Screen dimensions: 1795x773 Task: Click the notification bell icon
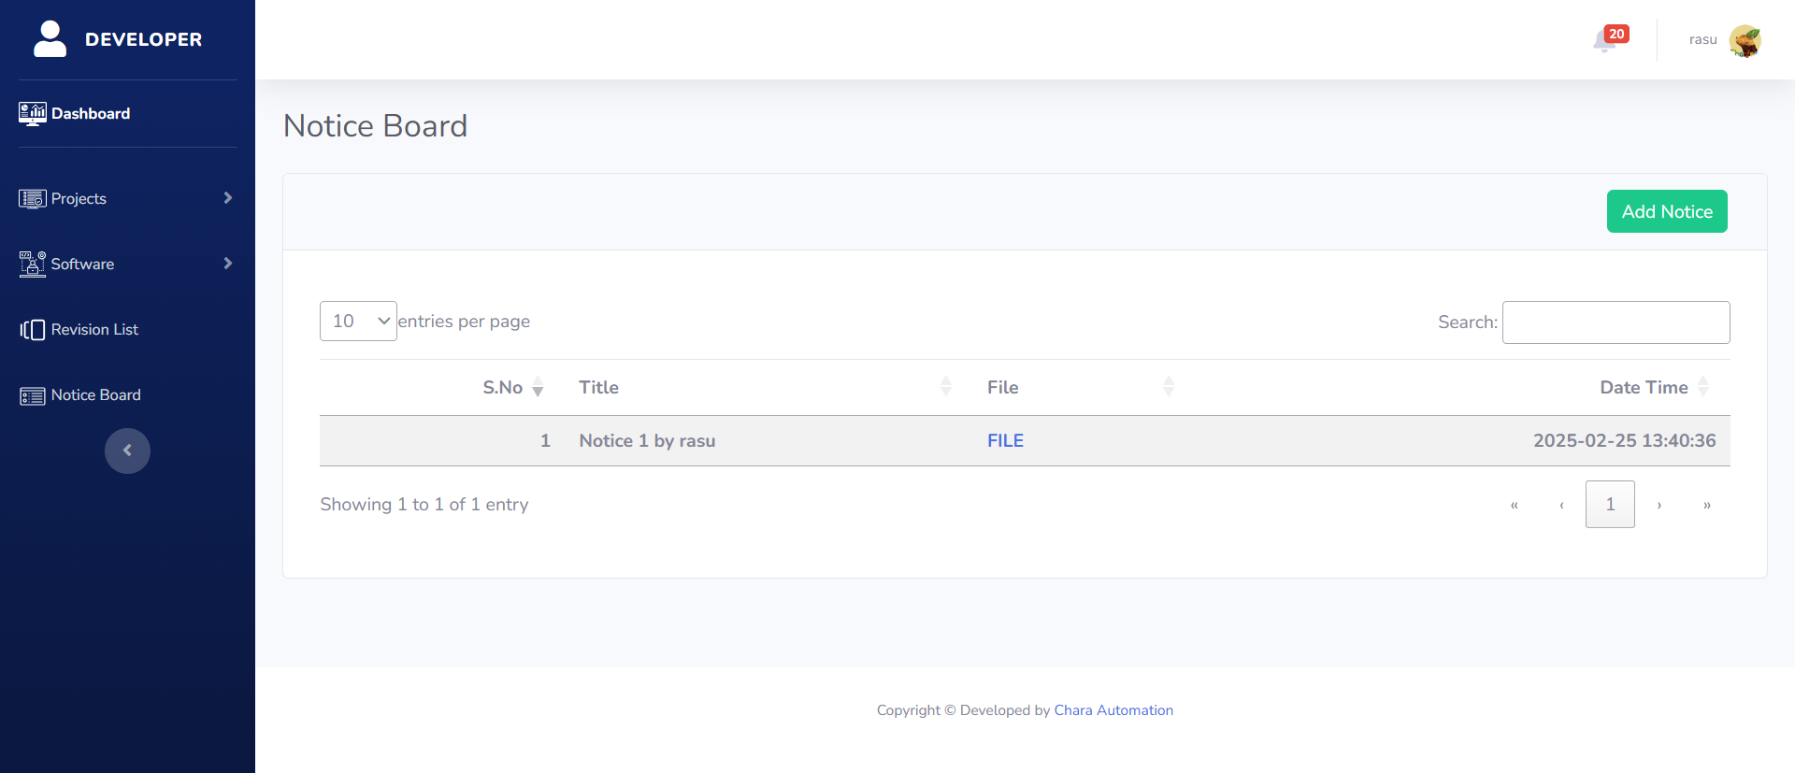tap(1605, 41)
